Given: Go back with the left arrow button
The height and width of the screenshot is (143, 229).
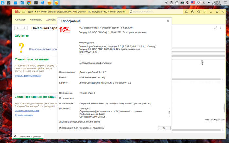Looking at the screenshot, I should (18, 28).
